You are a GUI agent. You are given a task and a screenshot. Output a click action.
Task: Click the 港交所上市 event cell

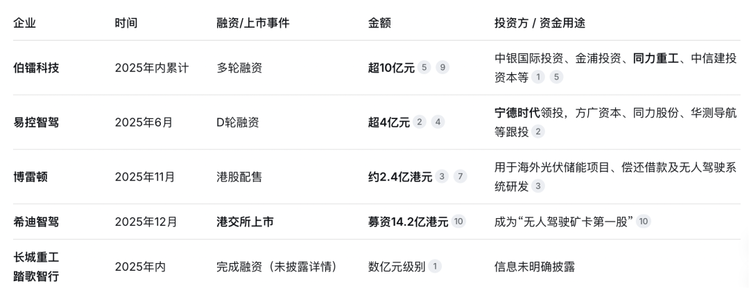(245, 222)
